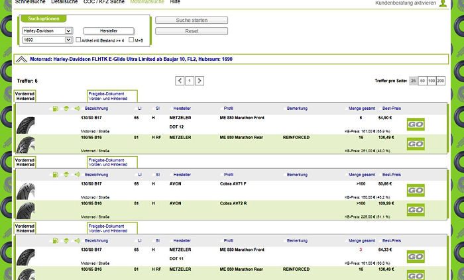464x280 pixels.
Task: Sort first table by Menge gesamt
Action: [362, 109]
